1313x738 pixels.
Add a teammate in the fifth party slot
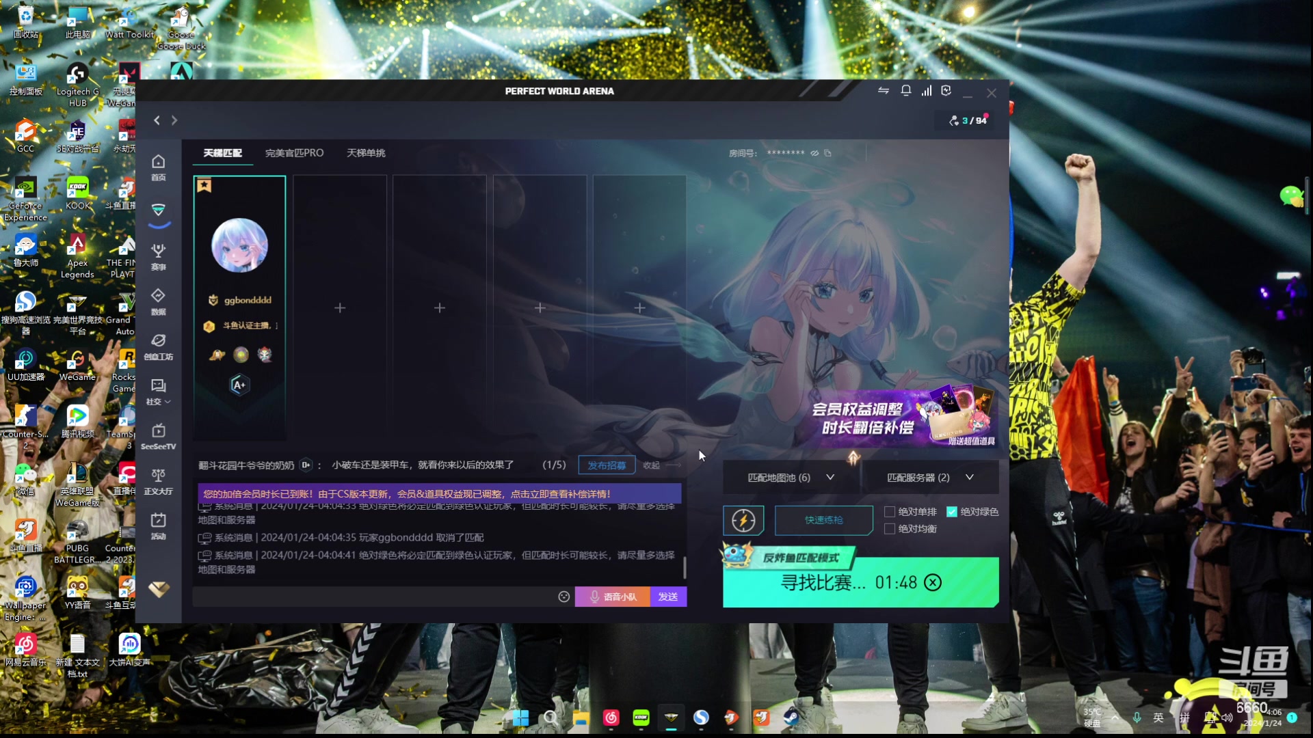(x=639, y=308)
